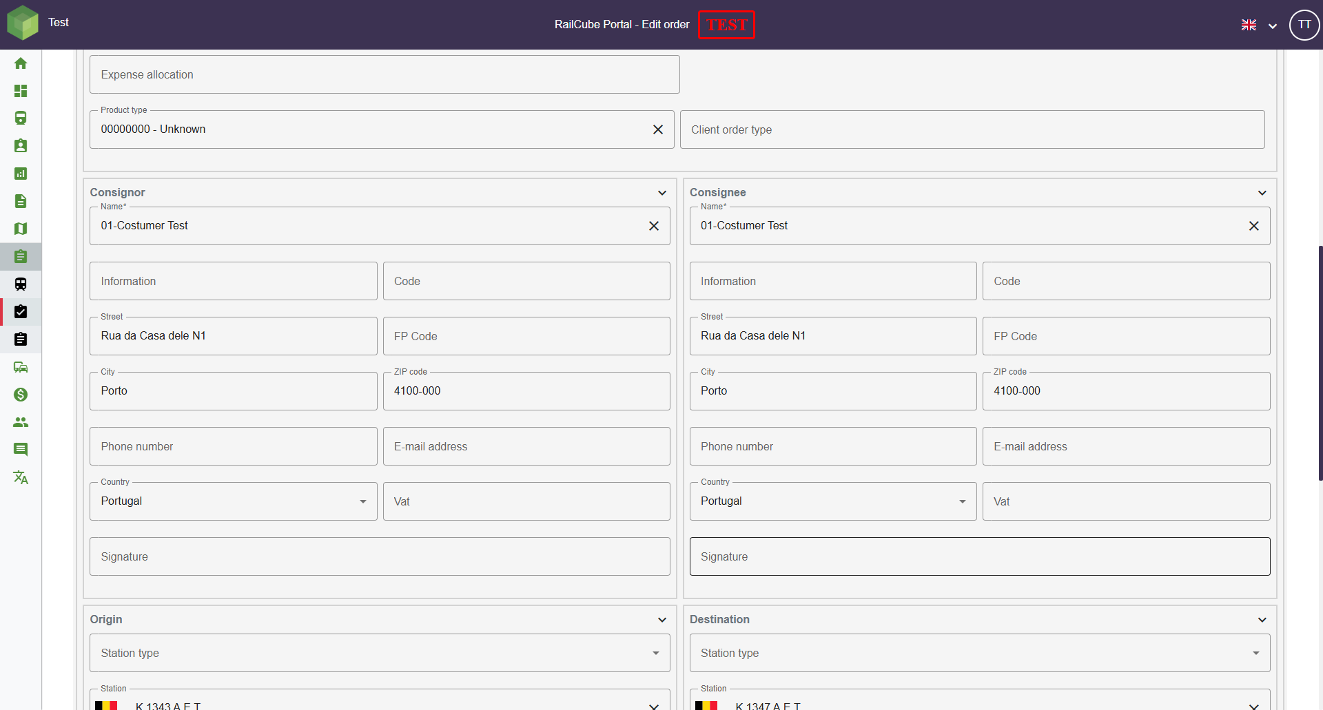Open the map icon in sidebar
This screenshot has height=710, width=1323.
tap(21, 229)
